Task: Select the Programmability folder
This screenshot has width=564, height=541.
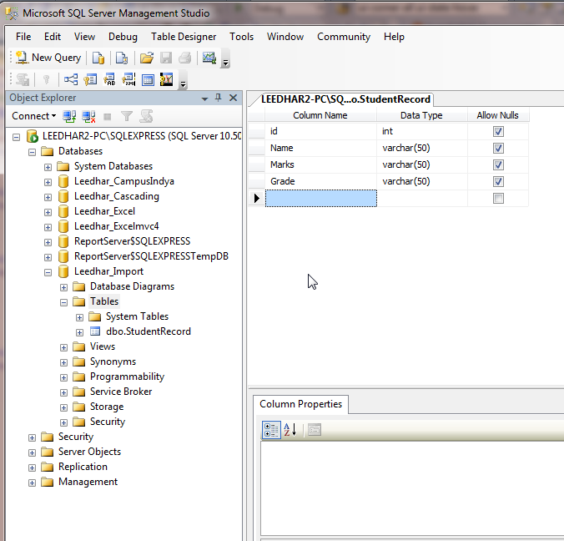Action: pos(127,377)
